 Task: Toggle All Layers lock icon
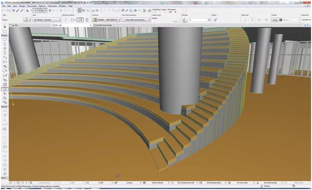tap(175, 12)
